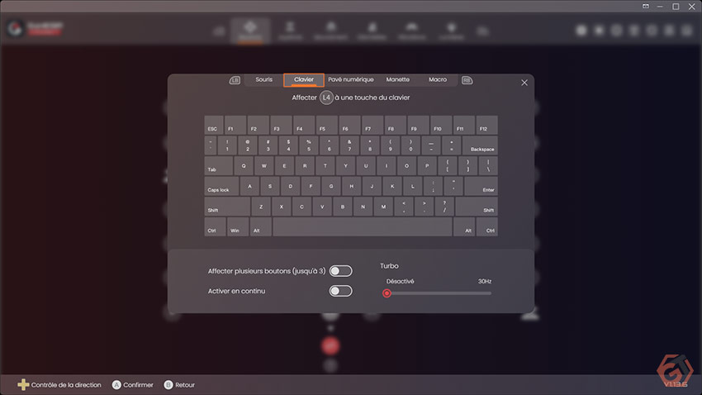The height and width of the screenshot is (395, 702).
Task: Click the D-pad Contrôle de la direction icon
Action: pyautogui.click(x=23, y=384)
